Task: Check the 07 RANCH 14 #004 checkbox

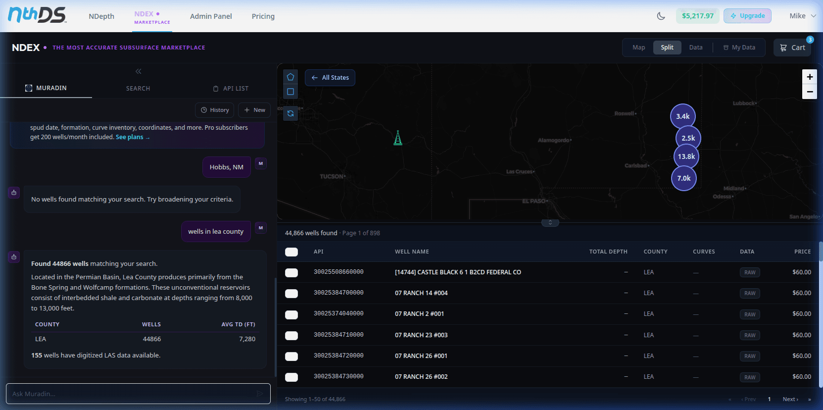Action: click(x=291, y=294)
